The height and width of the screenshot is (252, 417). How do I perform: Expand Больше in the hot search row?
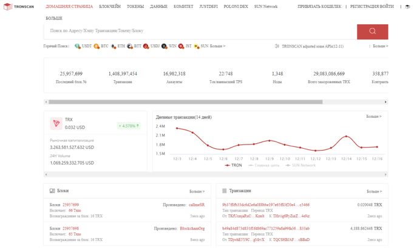[x=217, y=46]
